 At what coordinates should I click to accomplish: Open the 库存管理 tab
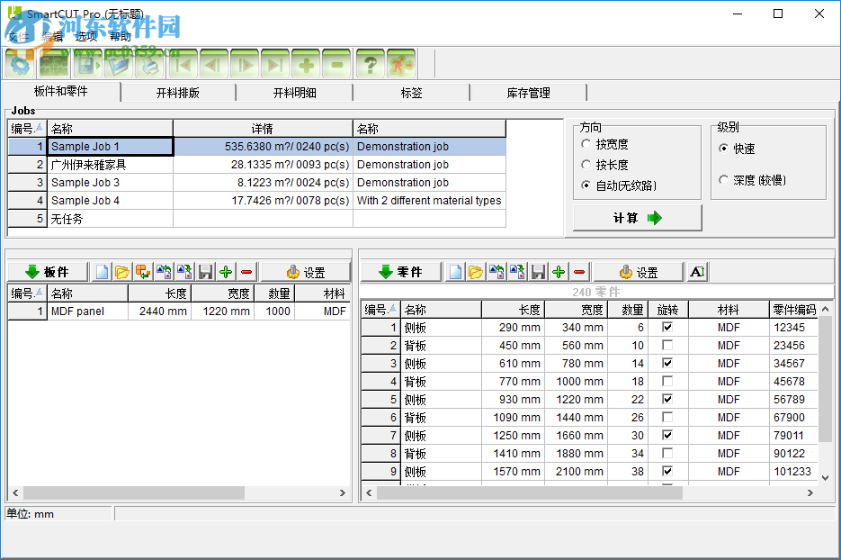[x=527, y=92]
